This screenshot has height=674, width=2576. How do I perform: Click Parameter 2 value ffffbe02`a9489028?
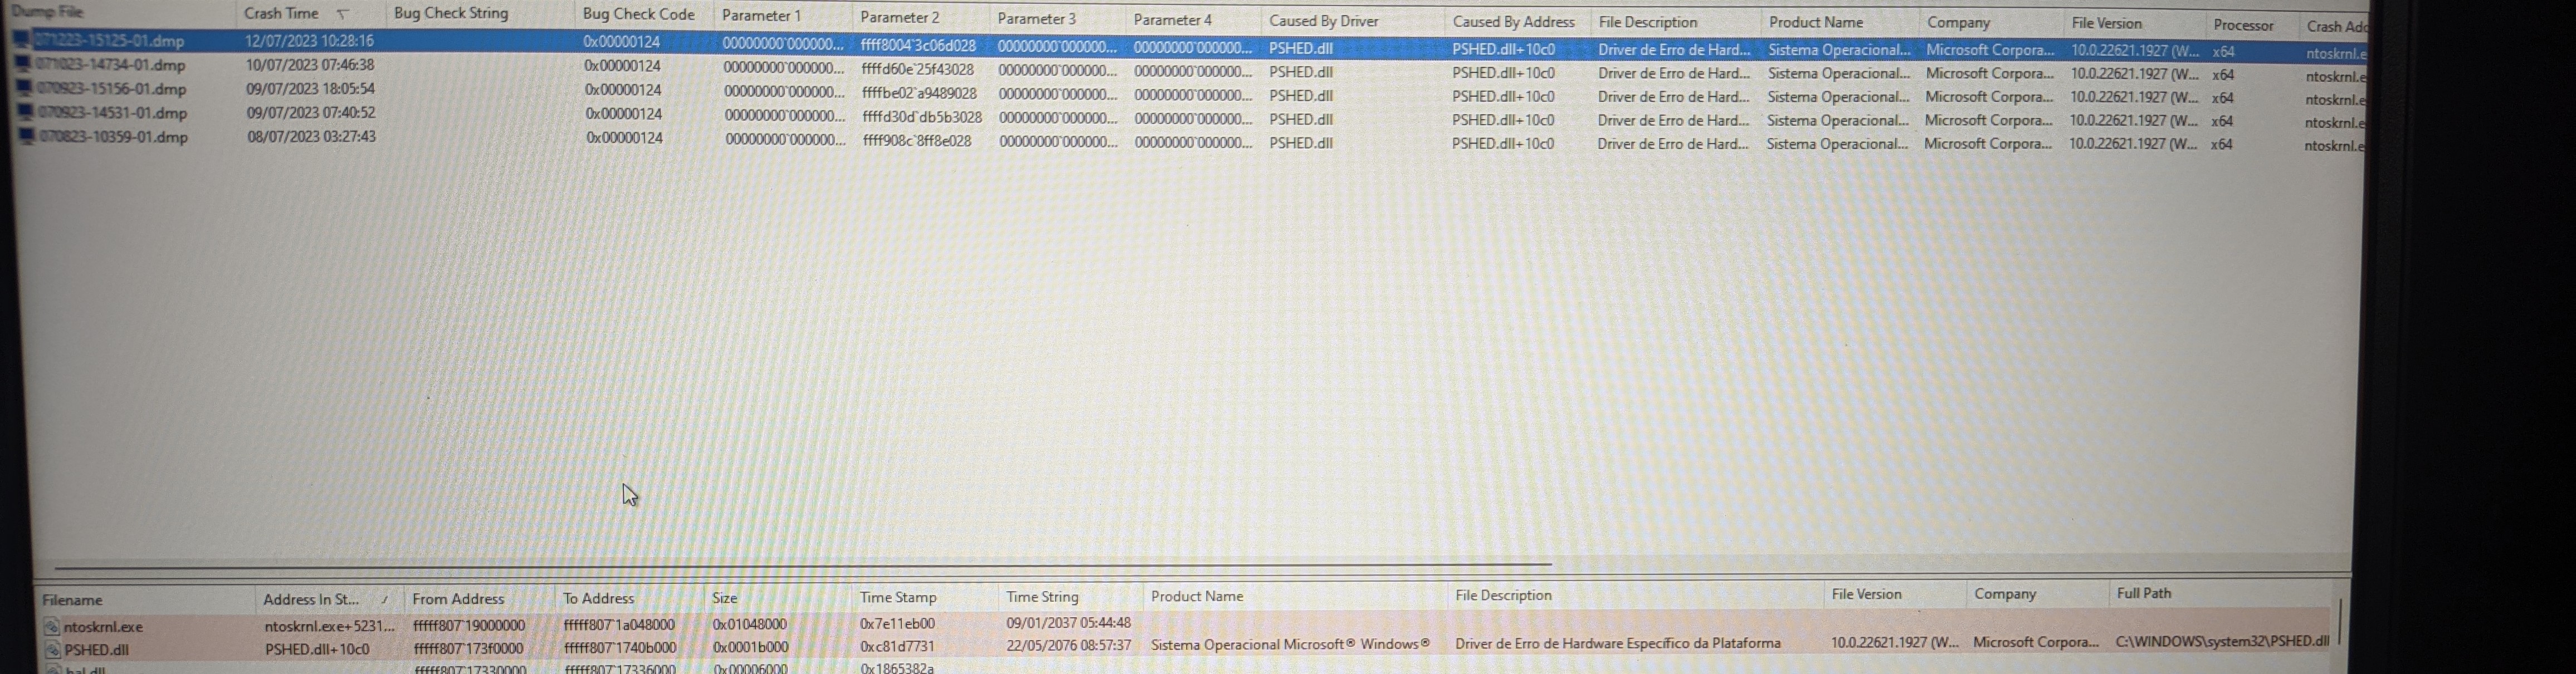pos(919,94)
